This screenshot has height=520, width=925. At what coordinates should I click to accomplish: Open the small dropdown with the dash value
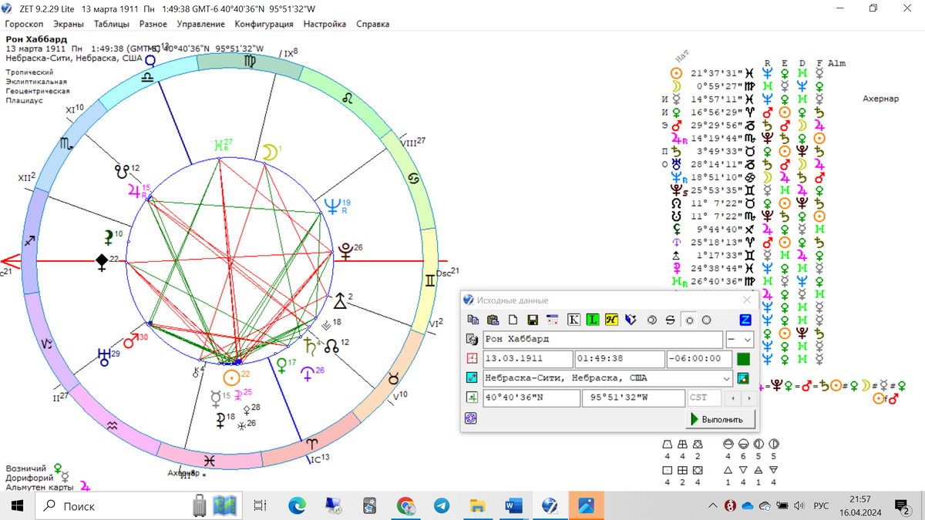pyautogui.click(x=739, y=340)
